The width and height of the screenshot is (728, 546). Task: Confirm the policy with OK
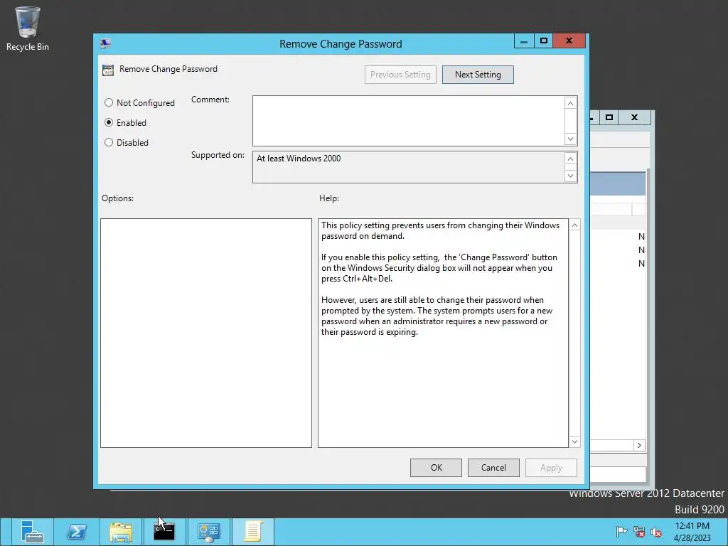436,468
